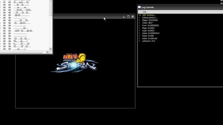Screen dimensions: 223x125
Task: Click the 'A6' hex byte in hex viewer
Action: pos(9,41)
